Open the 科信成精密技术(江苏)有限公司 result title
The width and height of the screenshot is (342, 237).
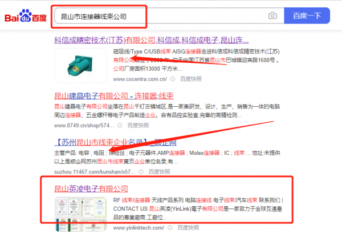(x=151, y=40)
